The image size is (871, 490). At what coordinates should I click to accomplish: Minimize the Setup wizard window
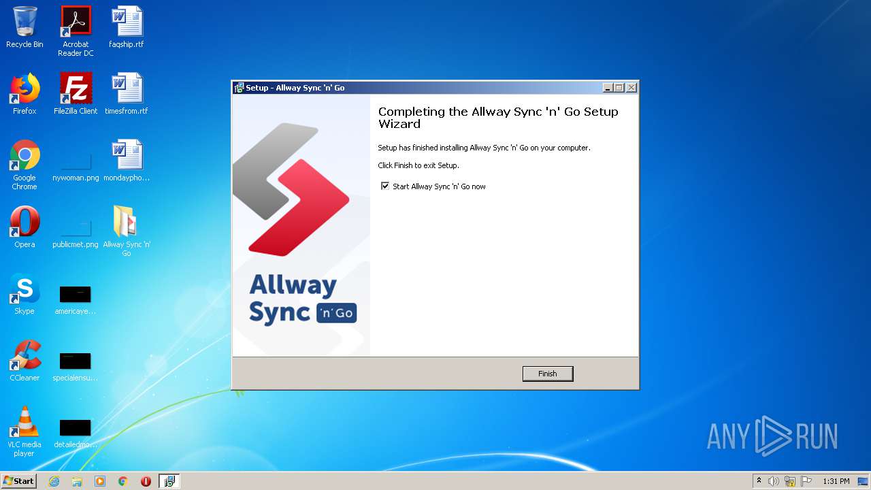click(x=608, y=88)
